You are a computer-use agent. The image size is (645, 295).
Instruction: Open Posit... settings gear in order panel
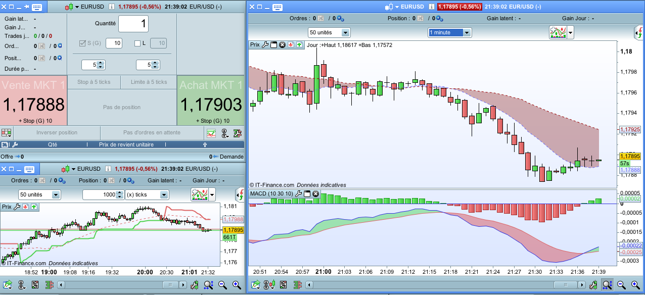[x=59, y=58]
